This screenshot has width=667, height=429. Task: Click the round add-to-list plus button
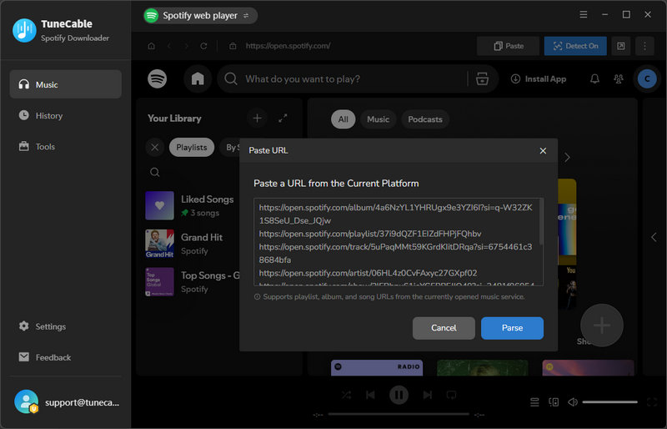[x=602, y=325]
